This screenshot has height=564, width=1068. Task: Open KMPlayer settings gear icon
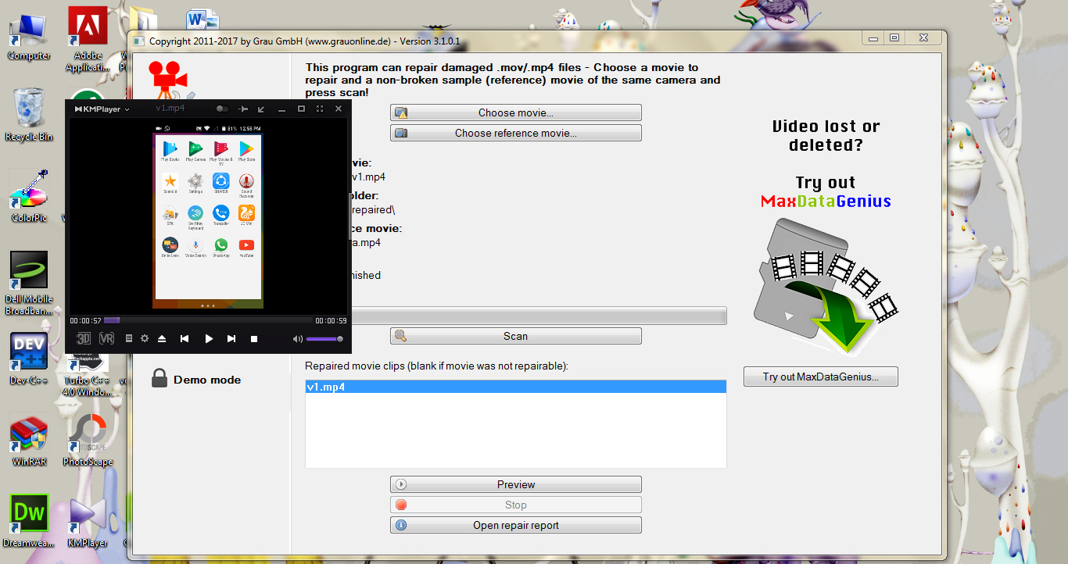[x=145, y=339]
